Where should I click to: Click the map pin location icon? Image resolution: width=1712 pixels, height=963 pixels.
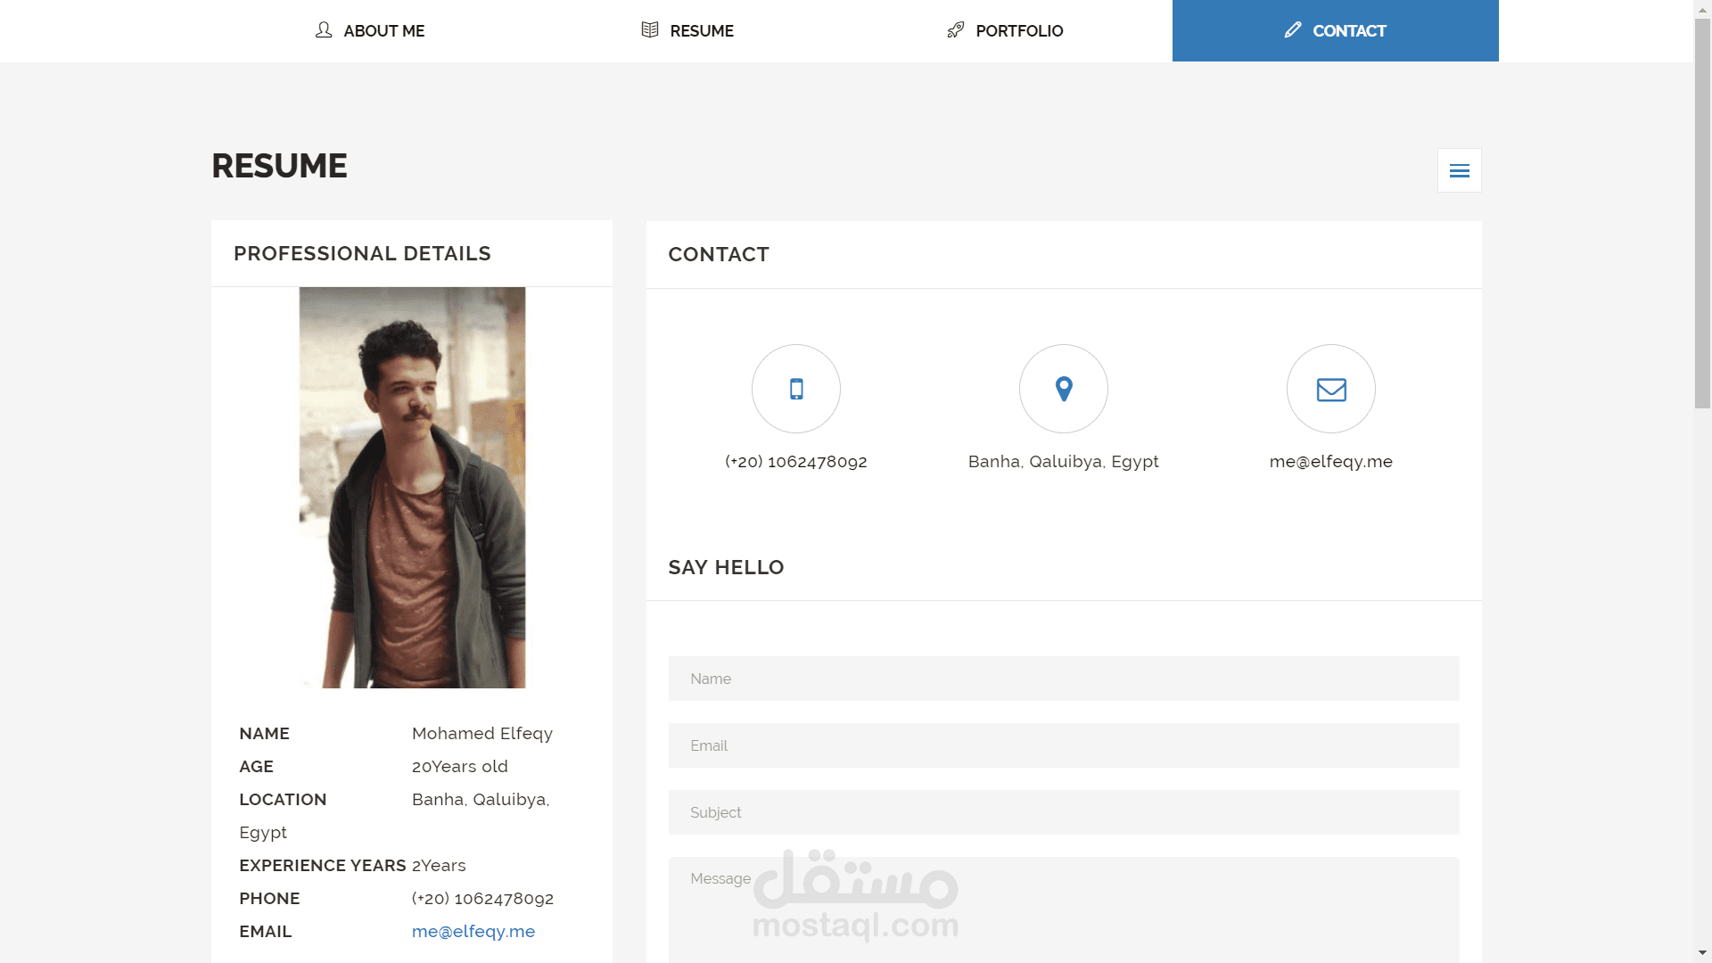pos(1064,389)
